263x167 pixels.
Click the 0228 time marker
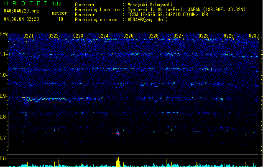coord(204,36)
